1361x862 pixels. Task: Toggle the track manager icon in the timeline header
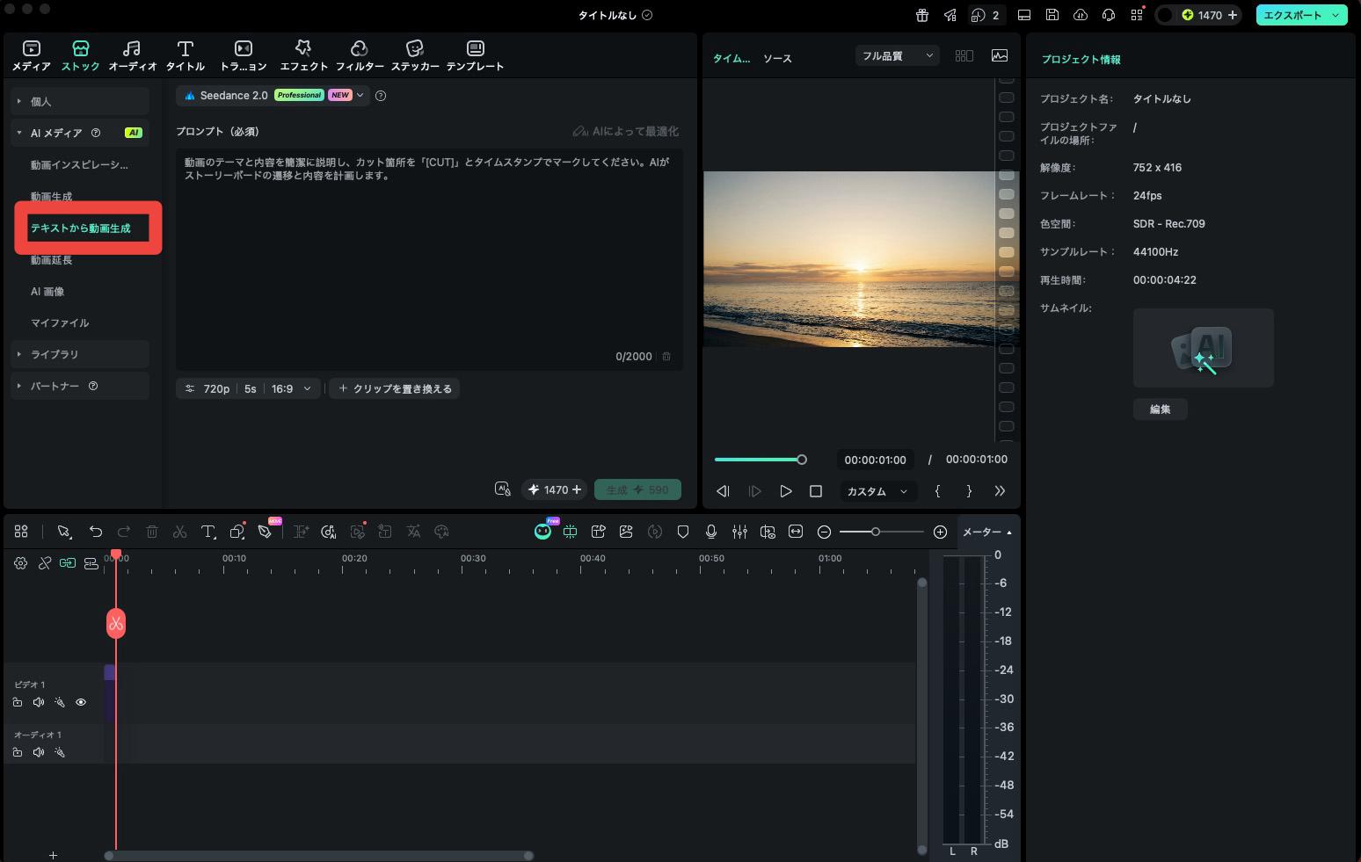point(91,563)
